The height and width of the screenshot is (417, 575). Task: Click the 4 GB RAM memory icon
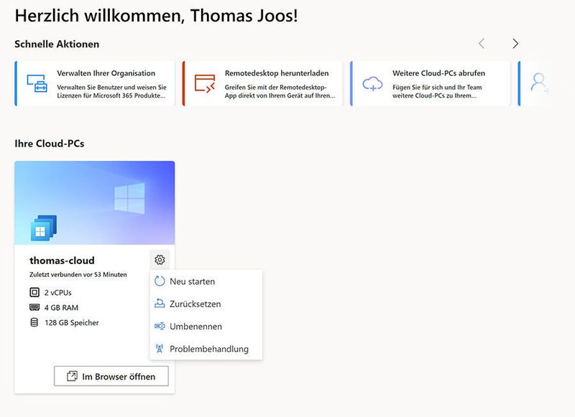[x=33, y=307]
